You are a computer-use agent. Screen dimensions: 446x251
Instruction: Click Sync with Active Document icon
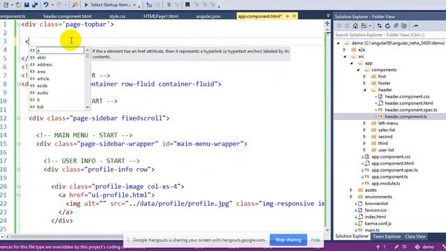tap(379, 26)
